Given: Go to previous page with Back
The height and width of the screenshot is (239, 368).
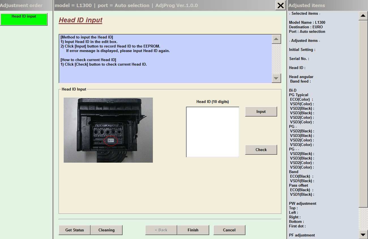Looking at the screenshot, I should click(x=161, y=230).
